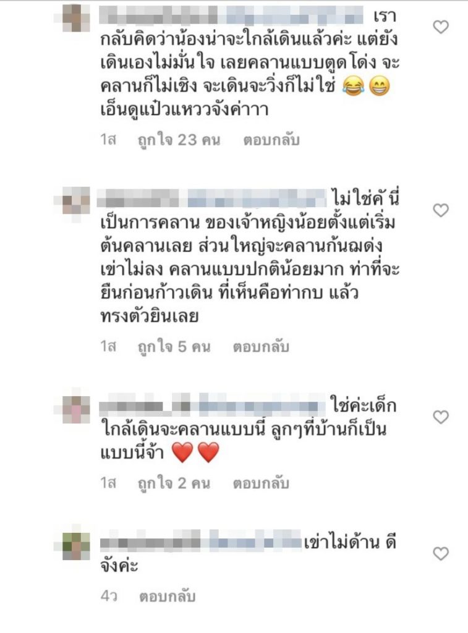Image resolution: width=468 pixels, height=633 pixels.
Task: Open username of the first commenter
Action: 231,15
